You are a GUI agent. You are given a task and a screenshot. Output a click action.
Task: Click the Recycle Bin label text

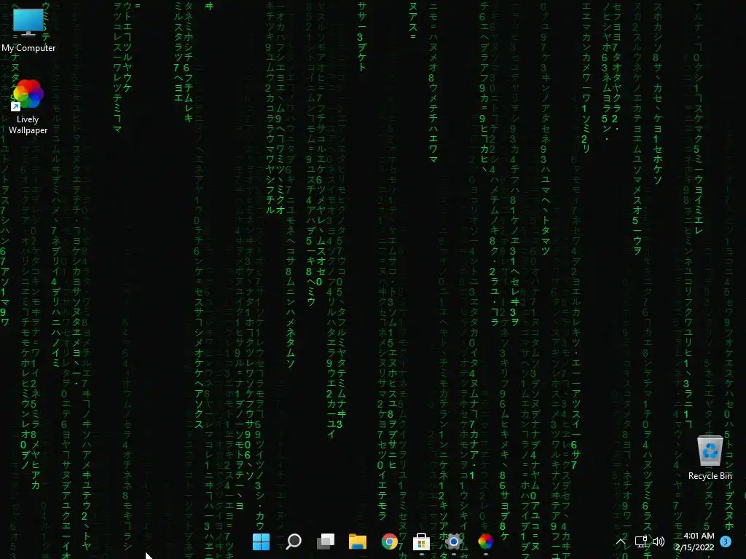[710, 476]
